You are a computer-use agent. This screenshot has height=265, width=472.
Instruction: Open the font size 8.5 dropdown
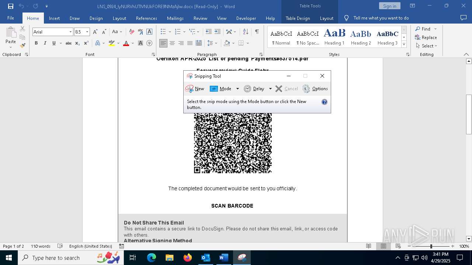tap(87, 32)
